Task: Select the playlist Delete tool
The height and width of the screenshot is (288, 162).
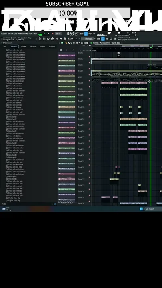Action: click(72, 43)
